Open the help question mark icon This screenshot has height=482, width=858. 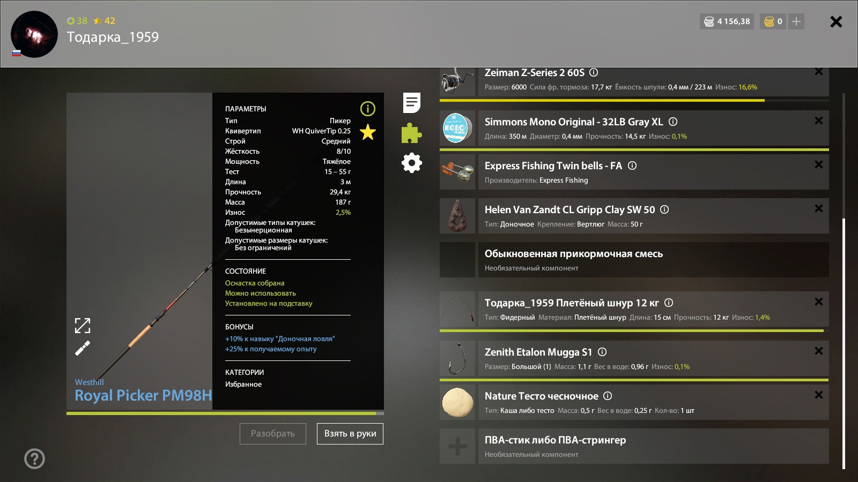click(34, 458)
